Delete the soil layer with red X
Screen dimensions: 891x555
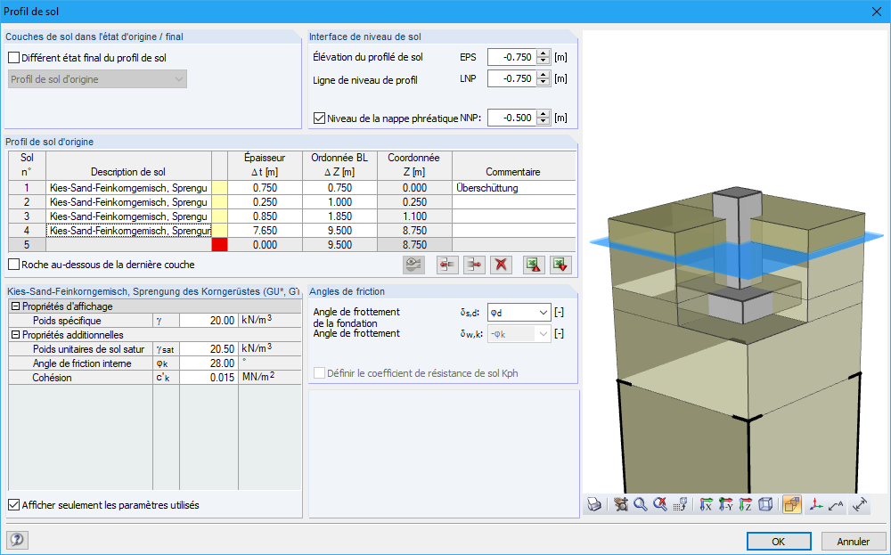[501, 265]
